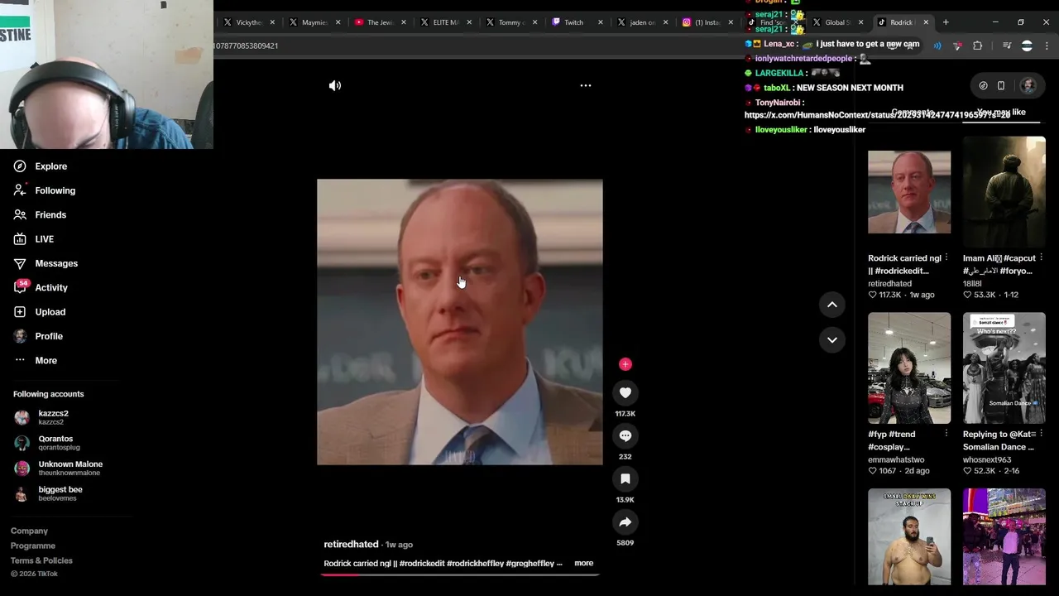Image resolution: width=1059 pixels, height=596 pixels.
Task: Open the three-dot video options menu
Action: point(586,85)
